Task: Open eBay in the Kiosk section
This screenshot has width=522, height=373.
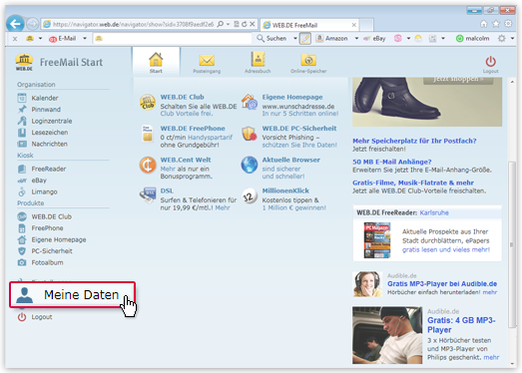Action: tap(32, 181)
